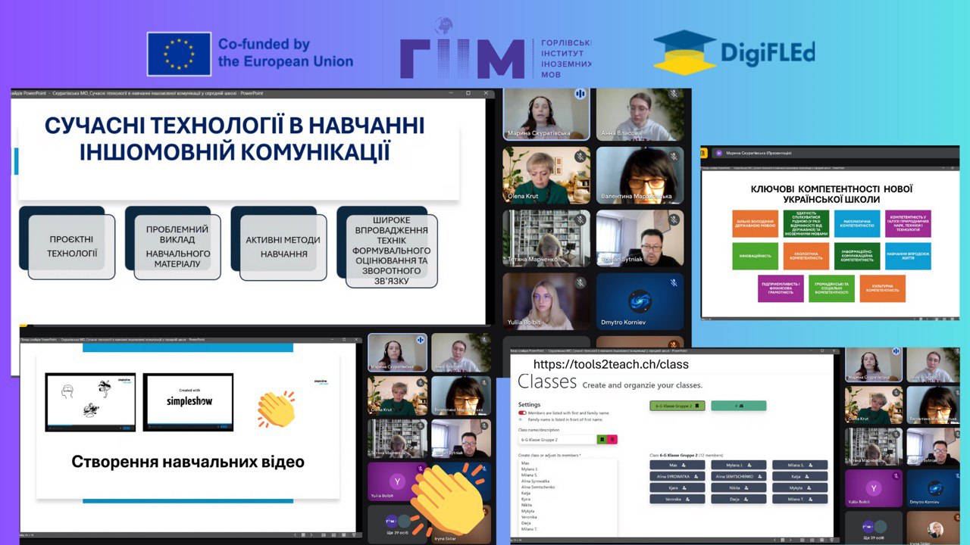Click the green save class bookmark icon
Image resolution: width=970 pixels, height=545 pixels.
(x=602, y=439)
